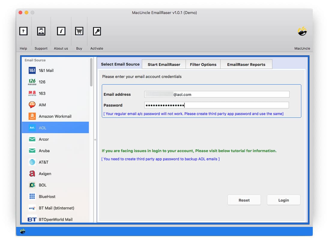
Task: Select the AOL source icon
Action: (x=32, y=127)
